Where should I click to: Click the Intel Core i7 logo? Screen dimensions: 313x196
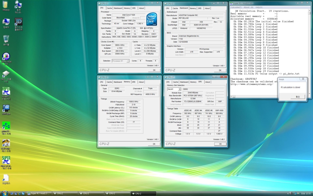(152, 19)
